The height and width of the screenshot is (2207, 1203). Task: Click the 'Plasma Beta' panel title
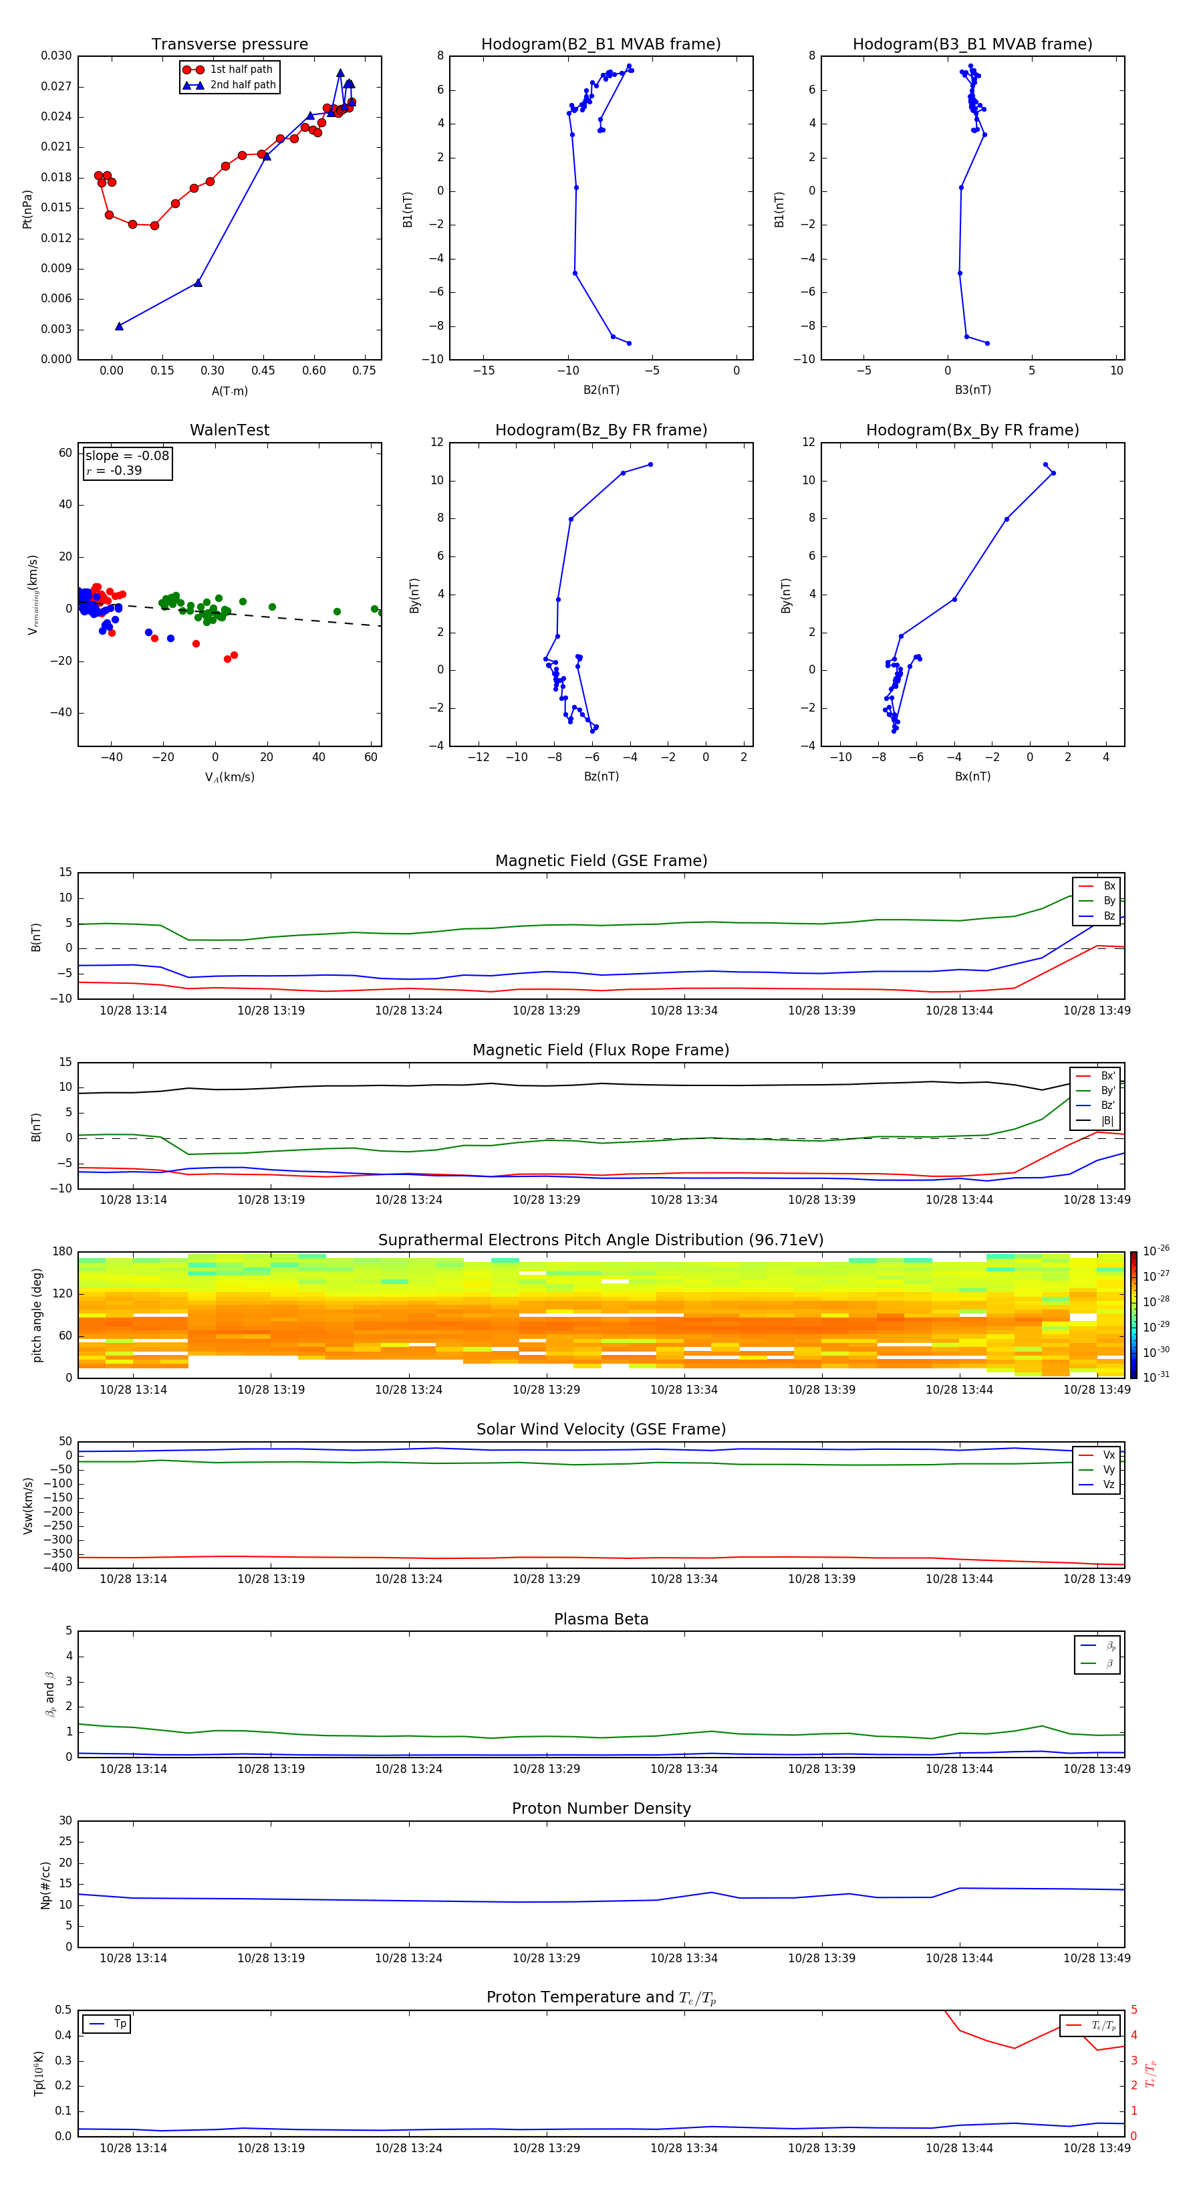[601, 1619]
